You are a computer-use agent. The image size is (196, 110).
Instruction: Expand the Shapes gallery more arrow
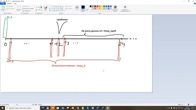pos(64,11)
